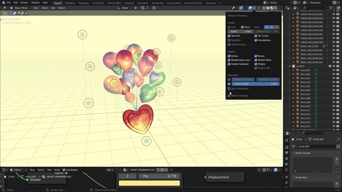This screenshot has width=342, height=192.
Task: Toggle X-ray mode icon
Action: pos(259,8)
